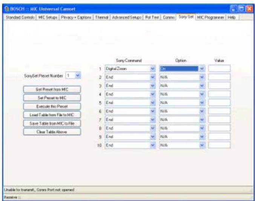Click the SonySet Preset Number label

click(43, 76)
